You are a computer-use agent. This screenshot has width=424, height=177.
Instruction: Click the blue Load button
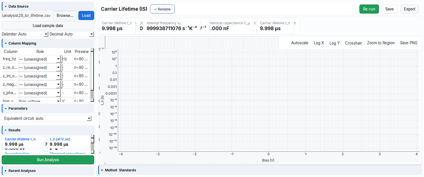coord(86,16)
